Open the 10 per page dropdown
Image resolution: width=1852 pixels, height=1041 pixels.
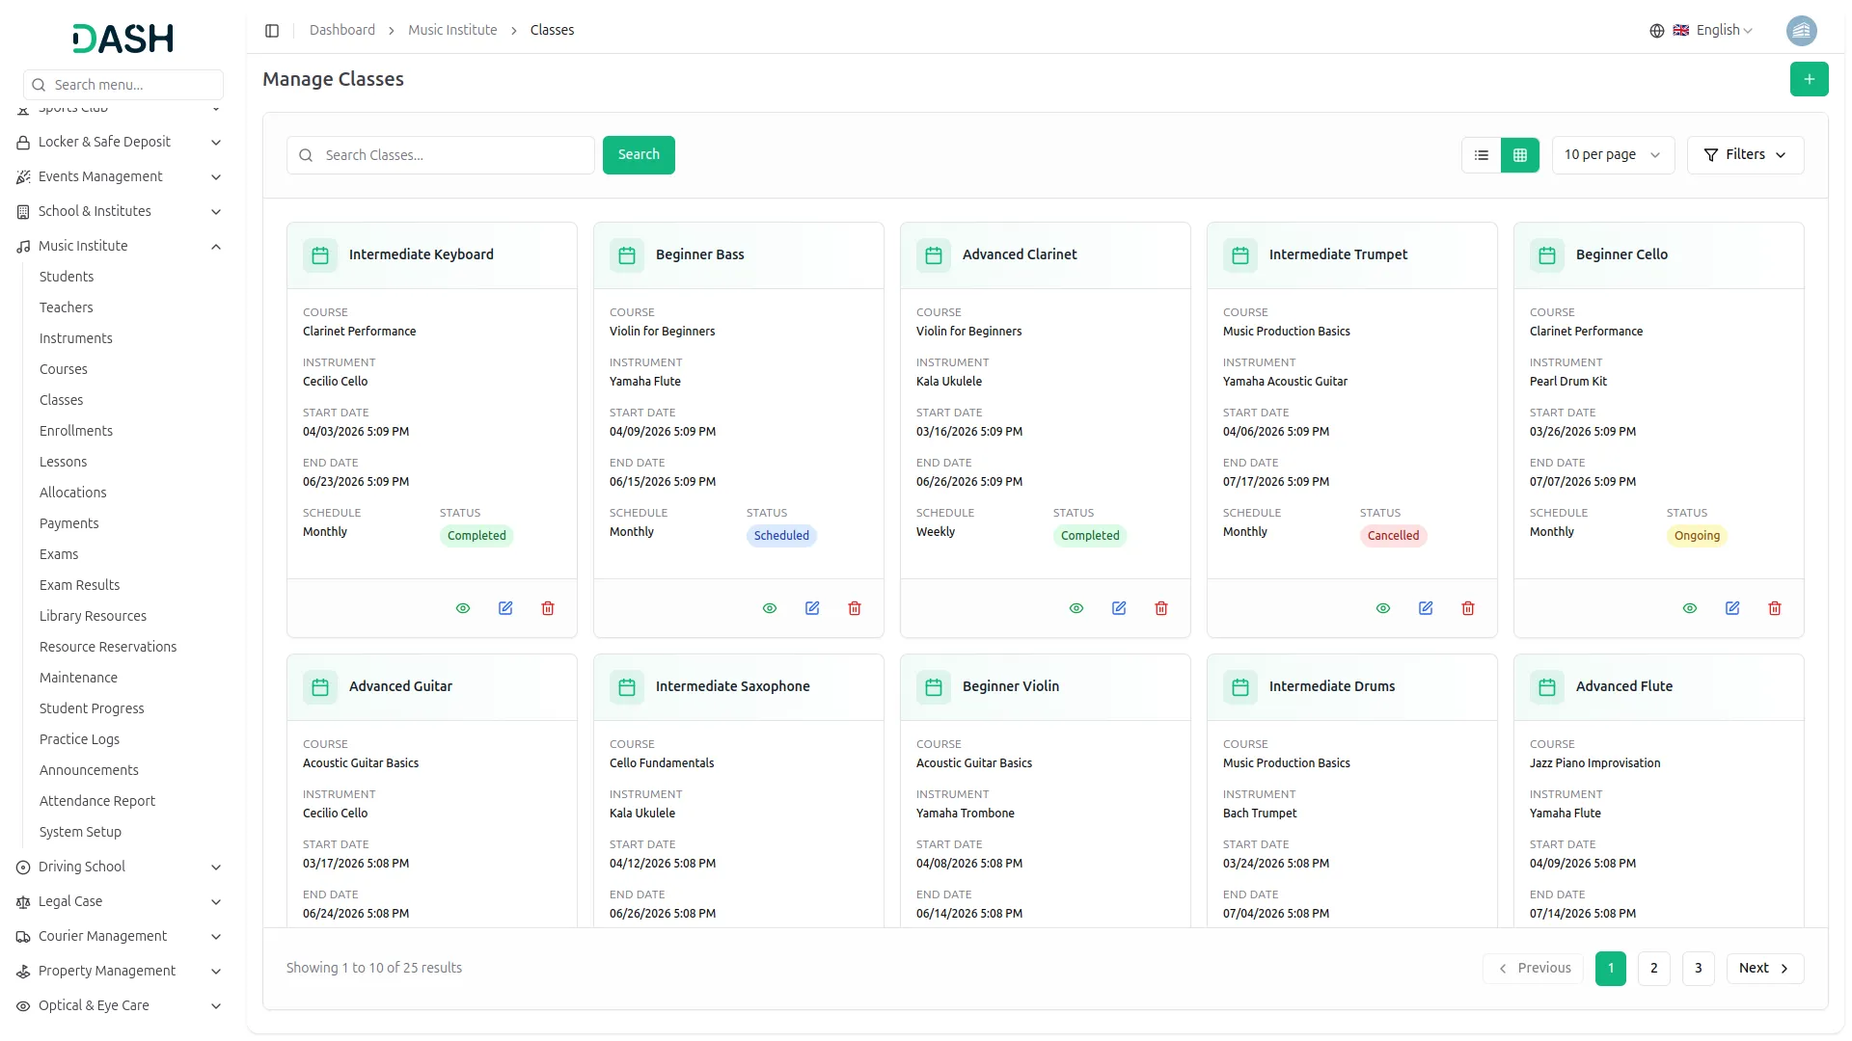tap(1612, 155)
